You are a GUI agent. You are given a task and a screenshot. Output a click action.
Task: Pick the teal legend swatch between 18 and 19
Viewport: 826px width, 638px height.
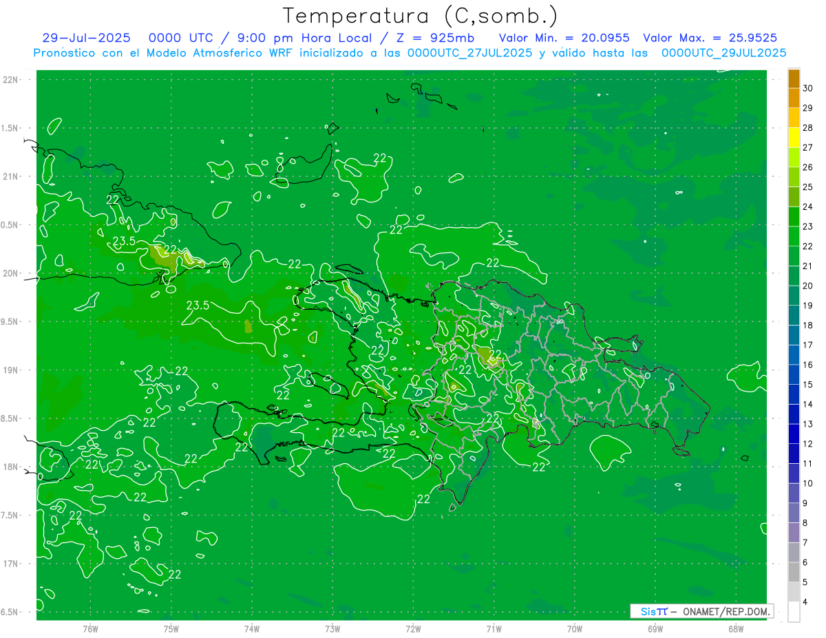[x=794, y=315]
